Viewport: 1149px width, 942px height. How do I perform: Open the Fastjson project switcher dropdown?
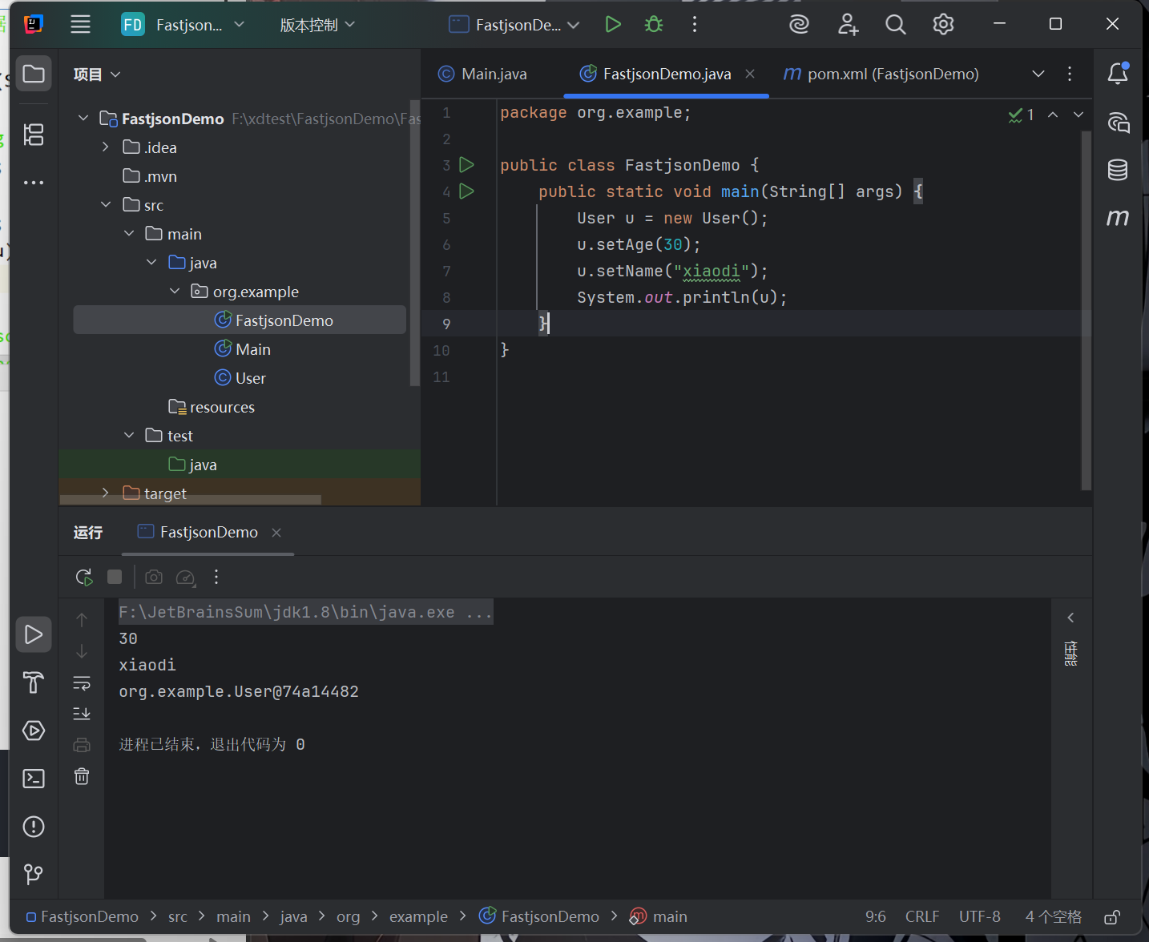pyautogui.click(x=183, y=25)
